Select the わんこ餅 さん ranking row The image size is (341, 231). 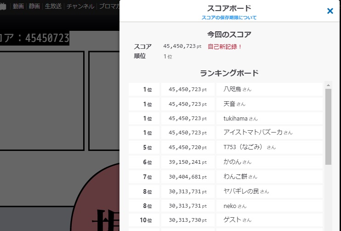tap(226, 177)
